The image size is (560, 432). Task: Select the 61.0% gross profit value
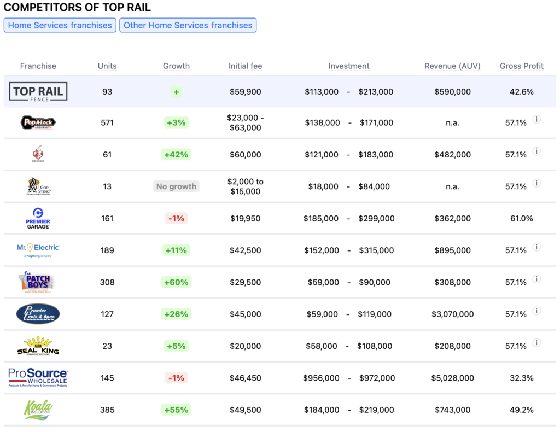click(x=521, y=218)
